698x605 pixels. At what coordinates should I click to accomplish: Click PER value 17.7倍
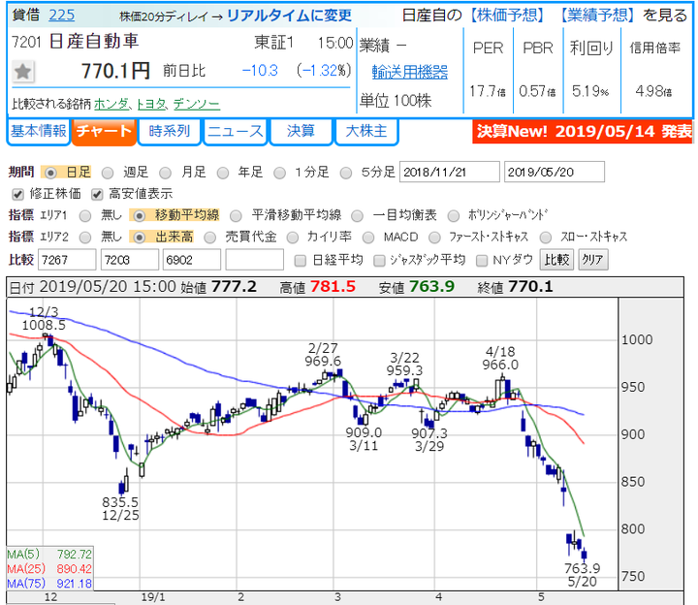488,92
